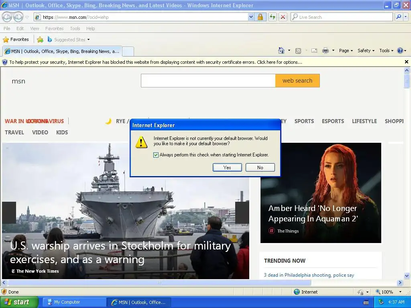The image size is (411, 308).
Task: Click the RSS Feeds toolbar icon
Action: pyautogui.click(x=298, y=51)
